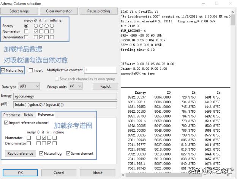Viewport: 237px width, 179px height.
Task: Uncheck Denominator checkbox for it column
Action: [x=41, y=37]
